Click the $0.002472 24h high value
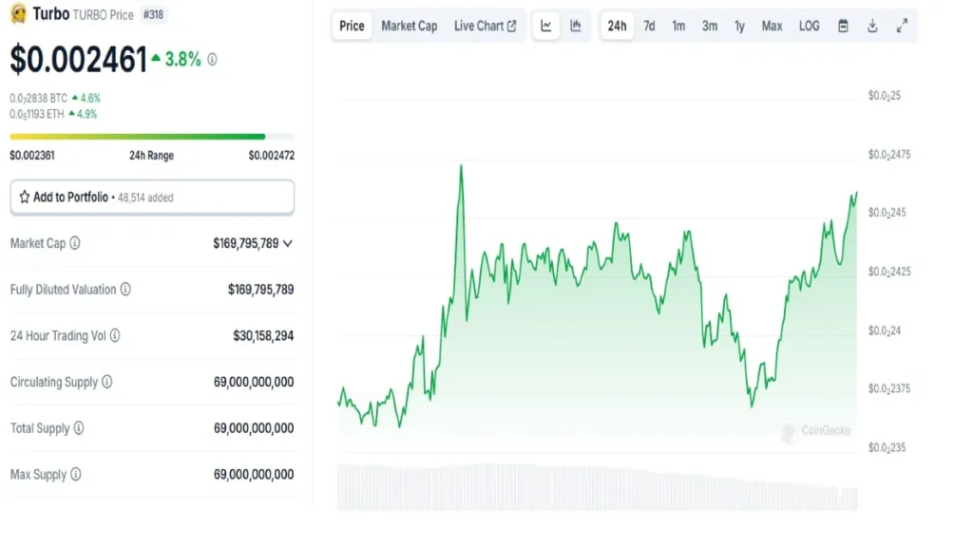This screenshot has height=547, width=973. (271, 156)
